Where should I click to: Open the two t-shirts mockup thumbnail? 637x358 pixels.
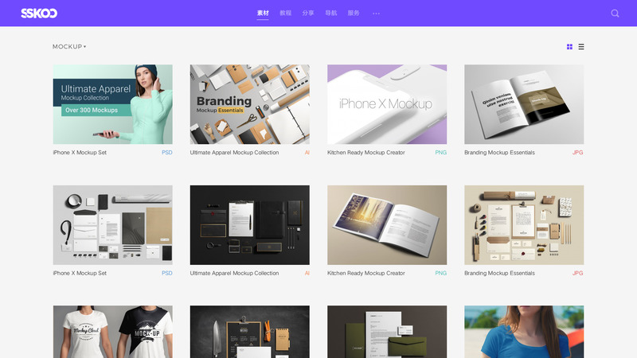(112, 332)
